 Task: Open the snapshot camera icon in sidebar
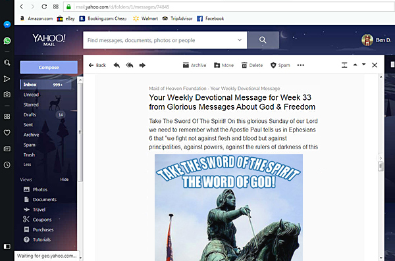[7, 95]
